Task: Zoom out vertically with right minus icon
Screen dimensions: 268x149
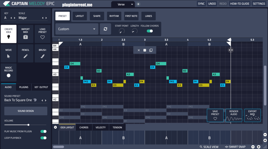Action: [265, 135]
